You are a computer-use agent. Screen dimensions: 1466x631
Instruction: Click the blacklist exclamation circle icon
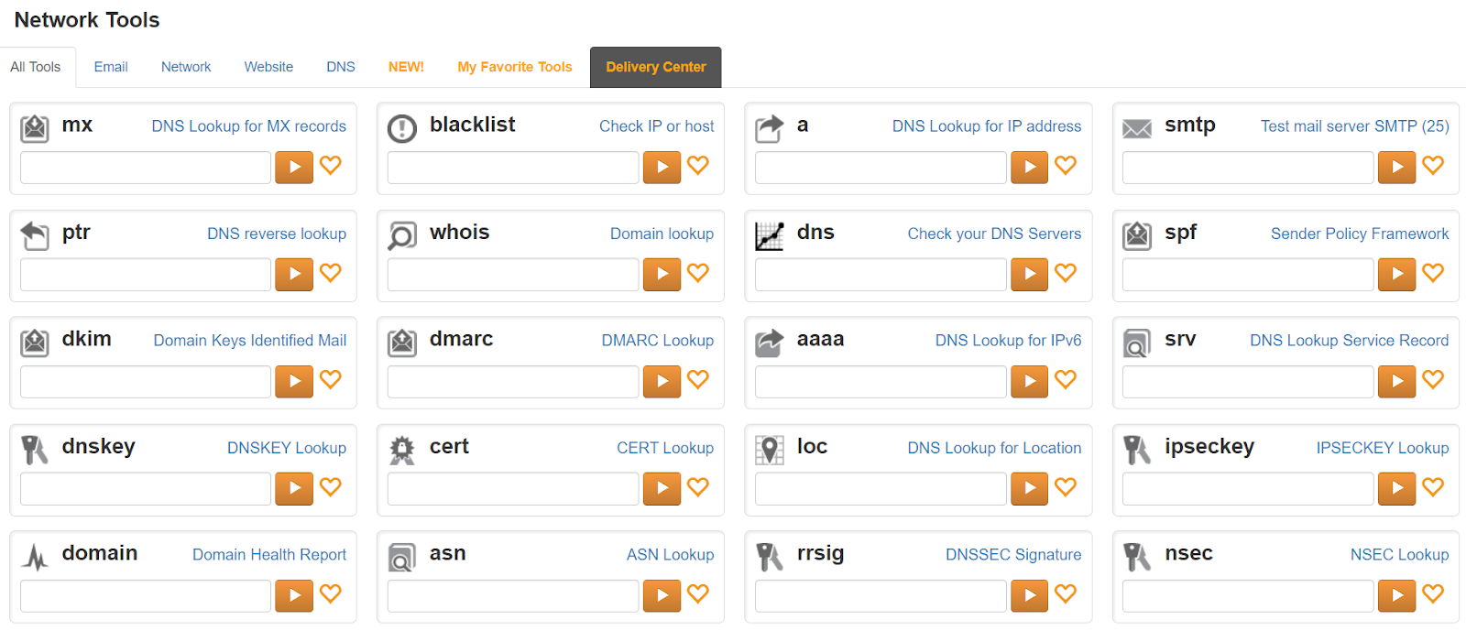point(402,129)
